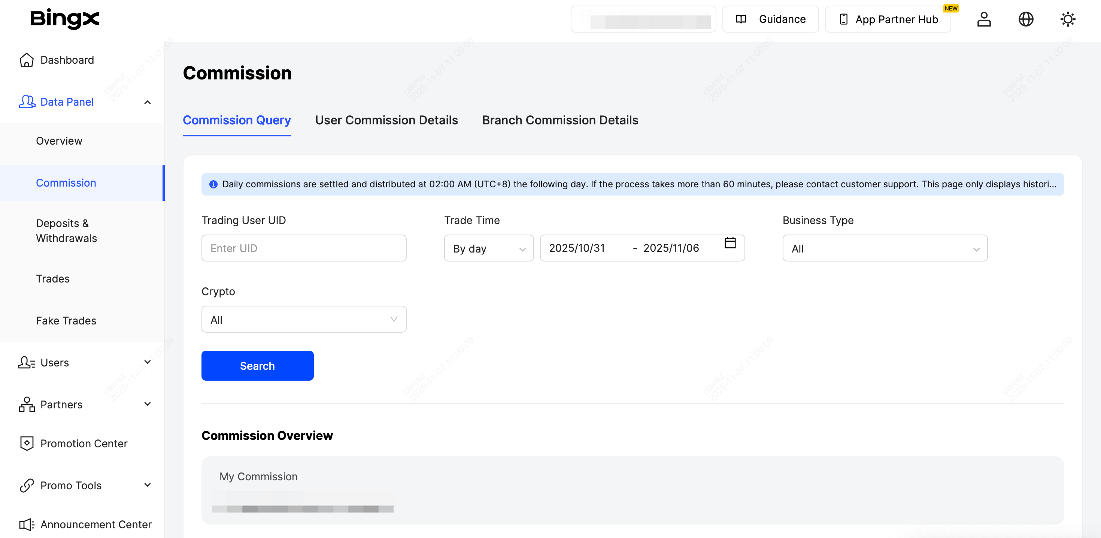The image size is (1101, 538).
Task: Click the BingX logo
Action: click(x=64, y=19)
